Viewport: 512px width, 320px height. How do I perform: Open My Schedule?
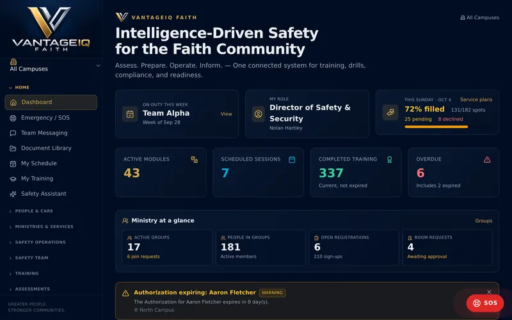[x=51, y=163]
